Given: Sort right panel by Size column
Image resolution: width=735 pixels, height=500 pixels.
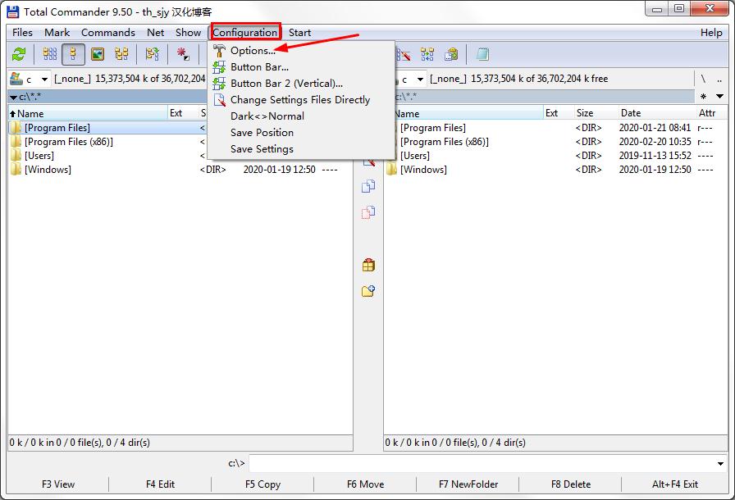Looking at the screenshot, I should [x=596, y=113].
